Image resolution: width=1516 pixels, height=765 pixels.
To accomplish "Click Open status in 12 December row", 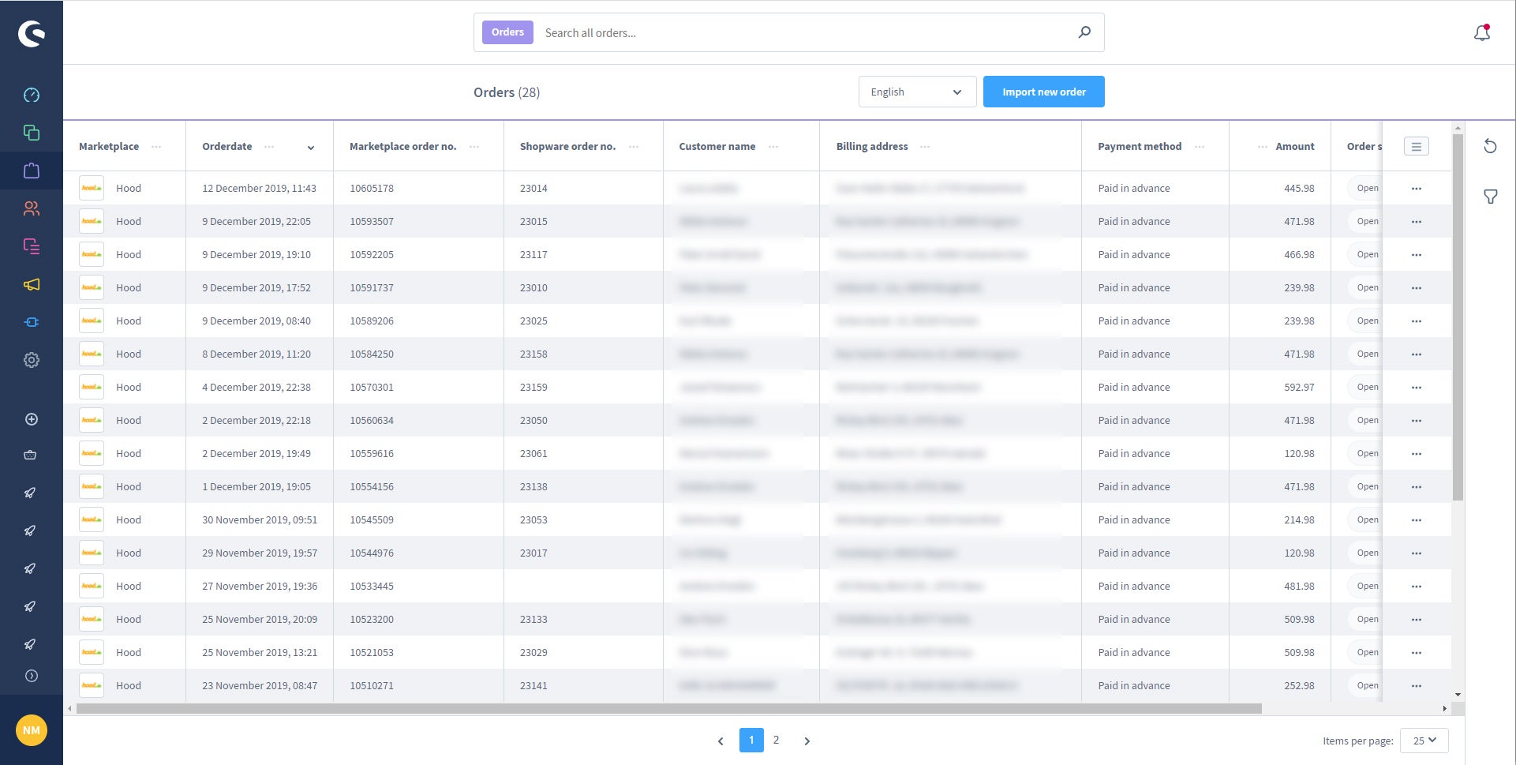I will point(1367,188).
